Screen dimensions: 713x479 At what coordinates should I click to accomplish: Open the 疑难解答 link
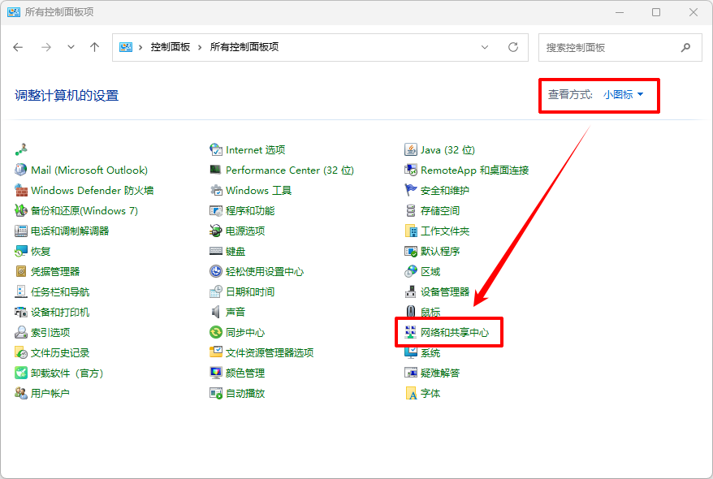coord(440,373)
